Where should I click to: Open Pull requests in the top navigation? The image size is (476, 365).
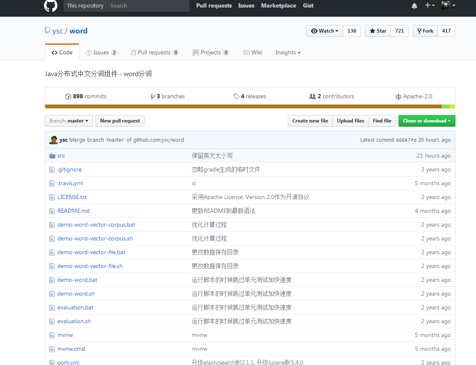tap(214, 5)
